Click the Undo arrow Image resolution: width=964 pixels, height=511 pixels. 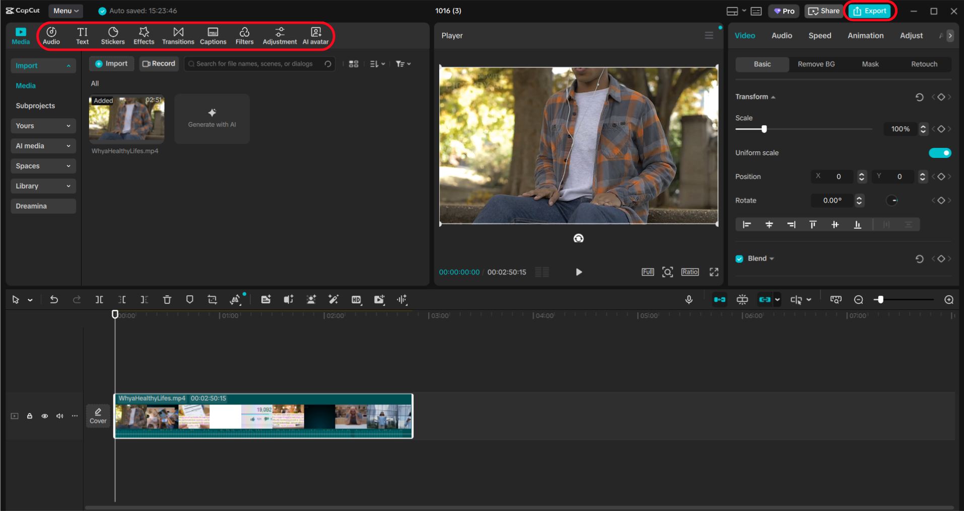(x=54, y=300)
